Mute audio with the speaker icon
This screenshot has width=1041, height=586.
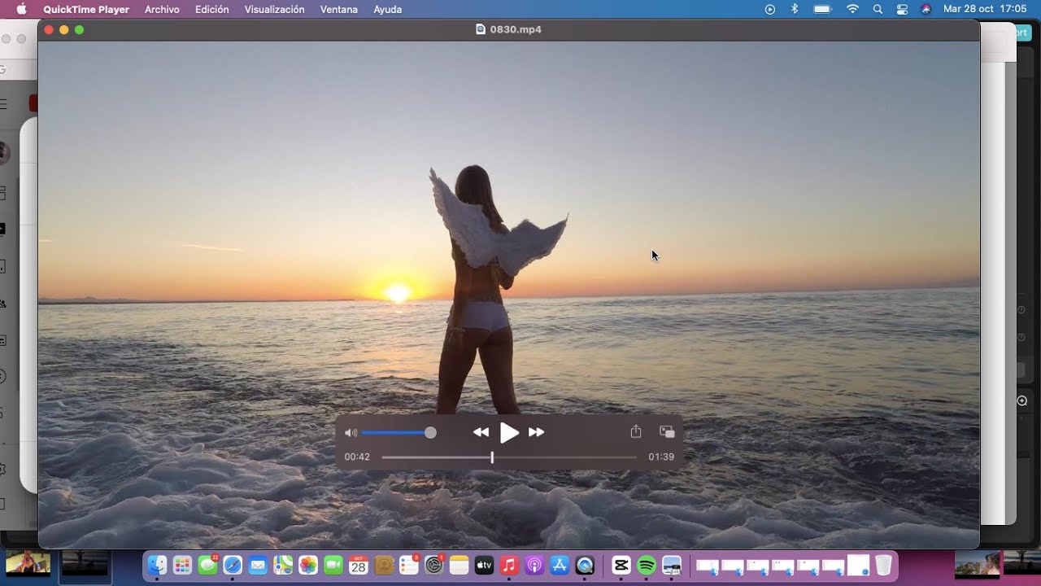tap(351, 433)
